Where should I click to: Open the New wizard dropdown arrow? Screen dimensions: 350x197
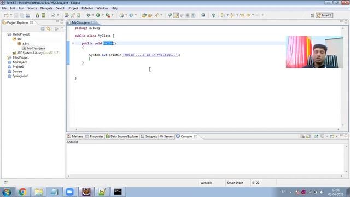point(11,15)
